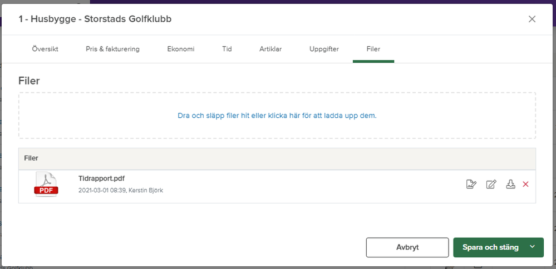
Task: Switch to the Översikt tab
Action: [x=45, y=49]
